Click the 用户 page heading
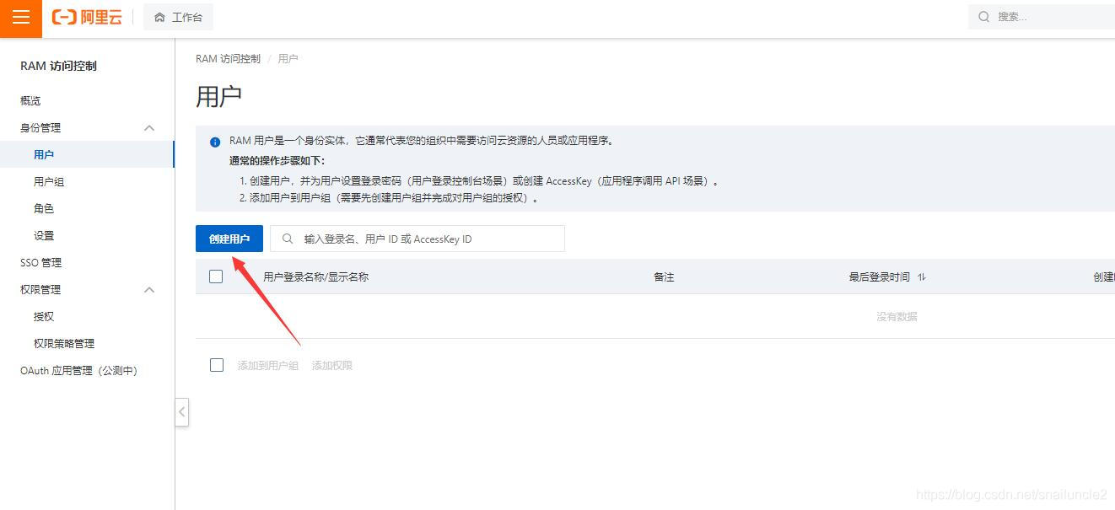Image resolution: width=1115 pixels, height=510 pixels. coord(218,96)
